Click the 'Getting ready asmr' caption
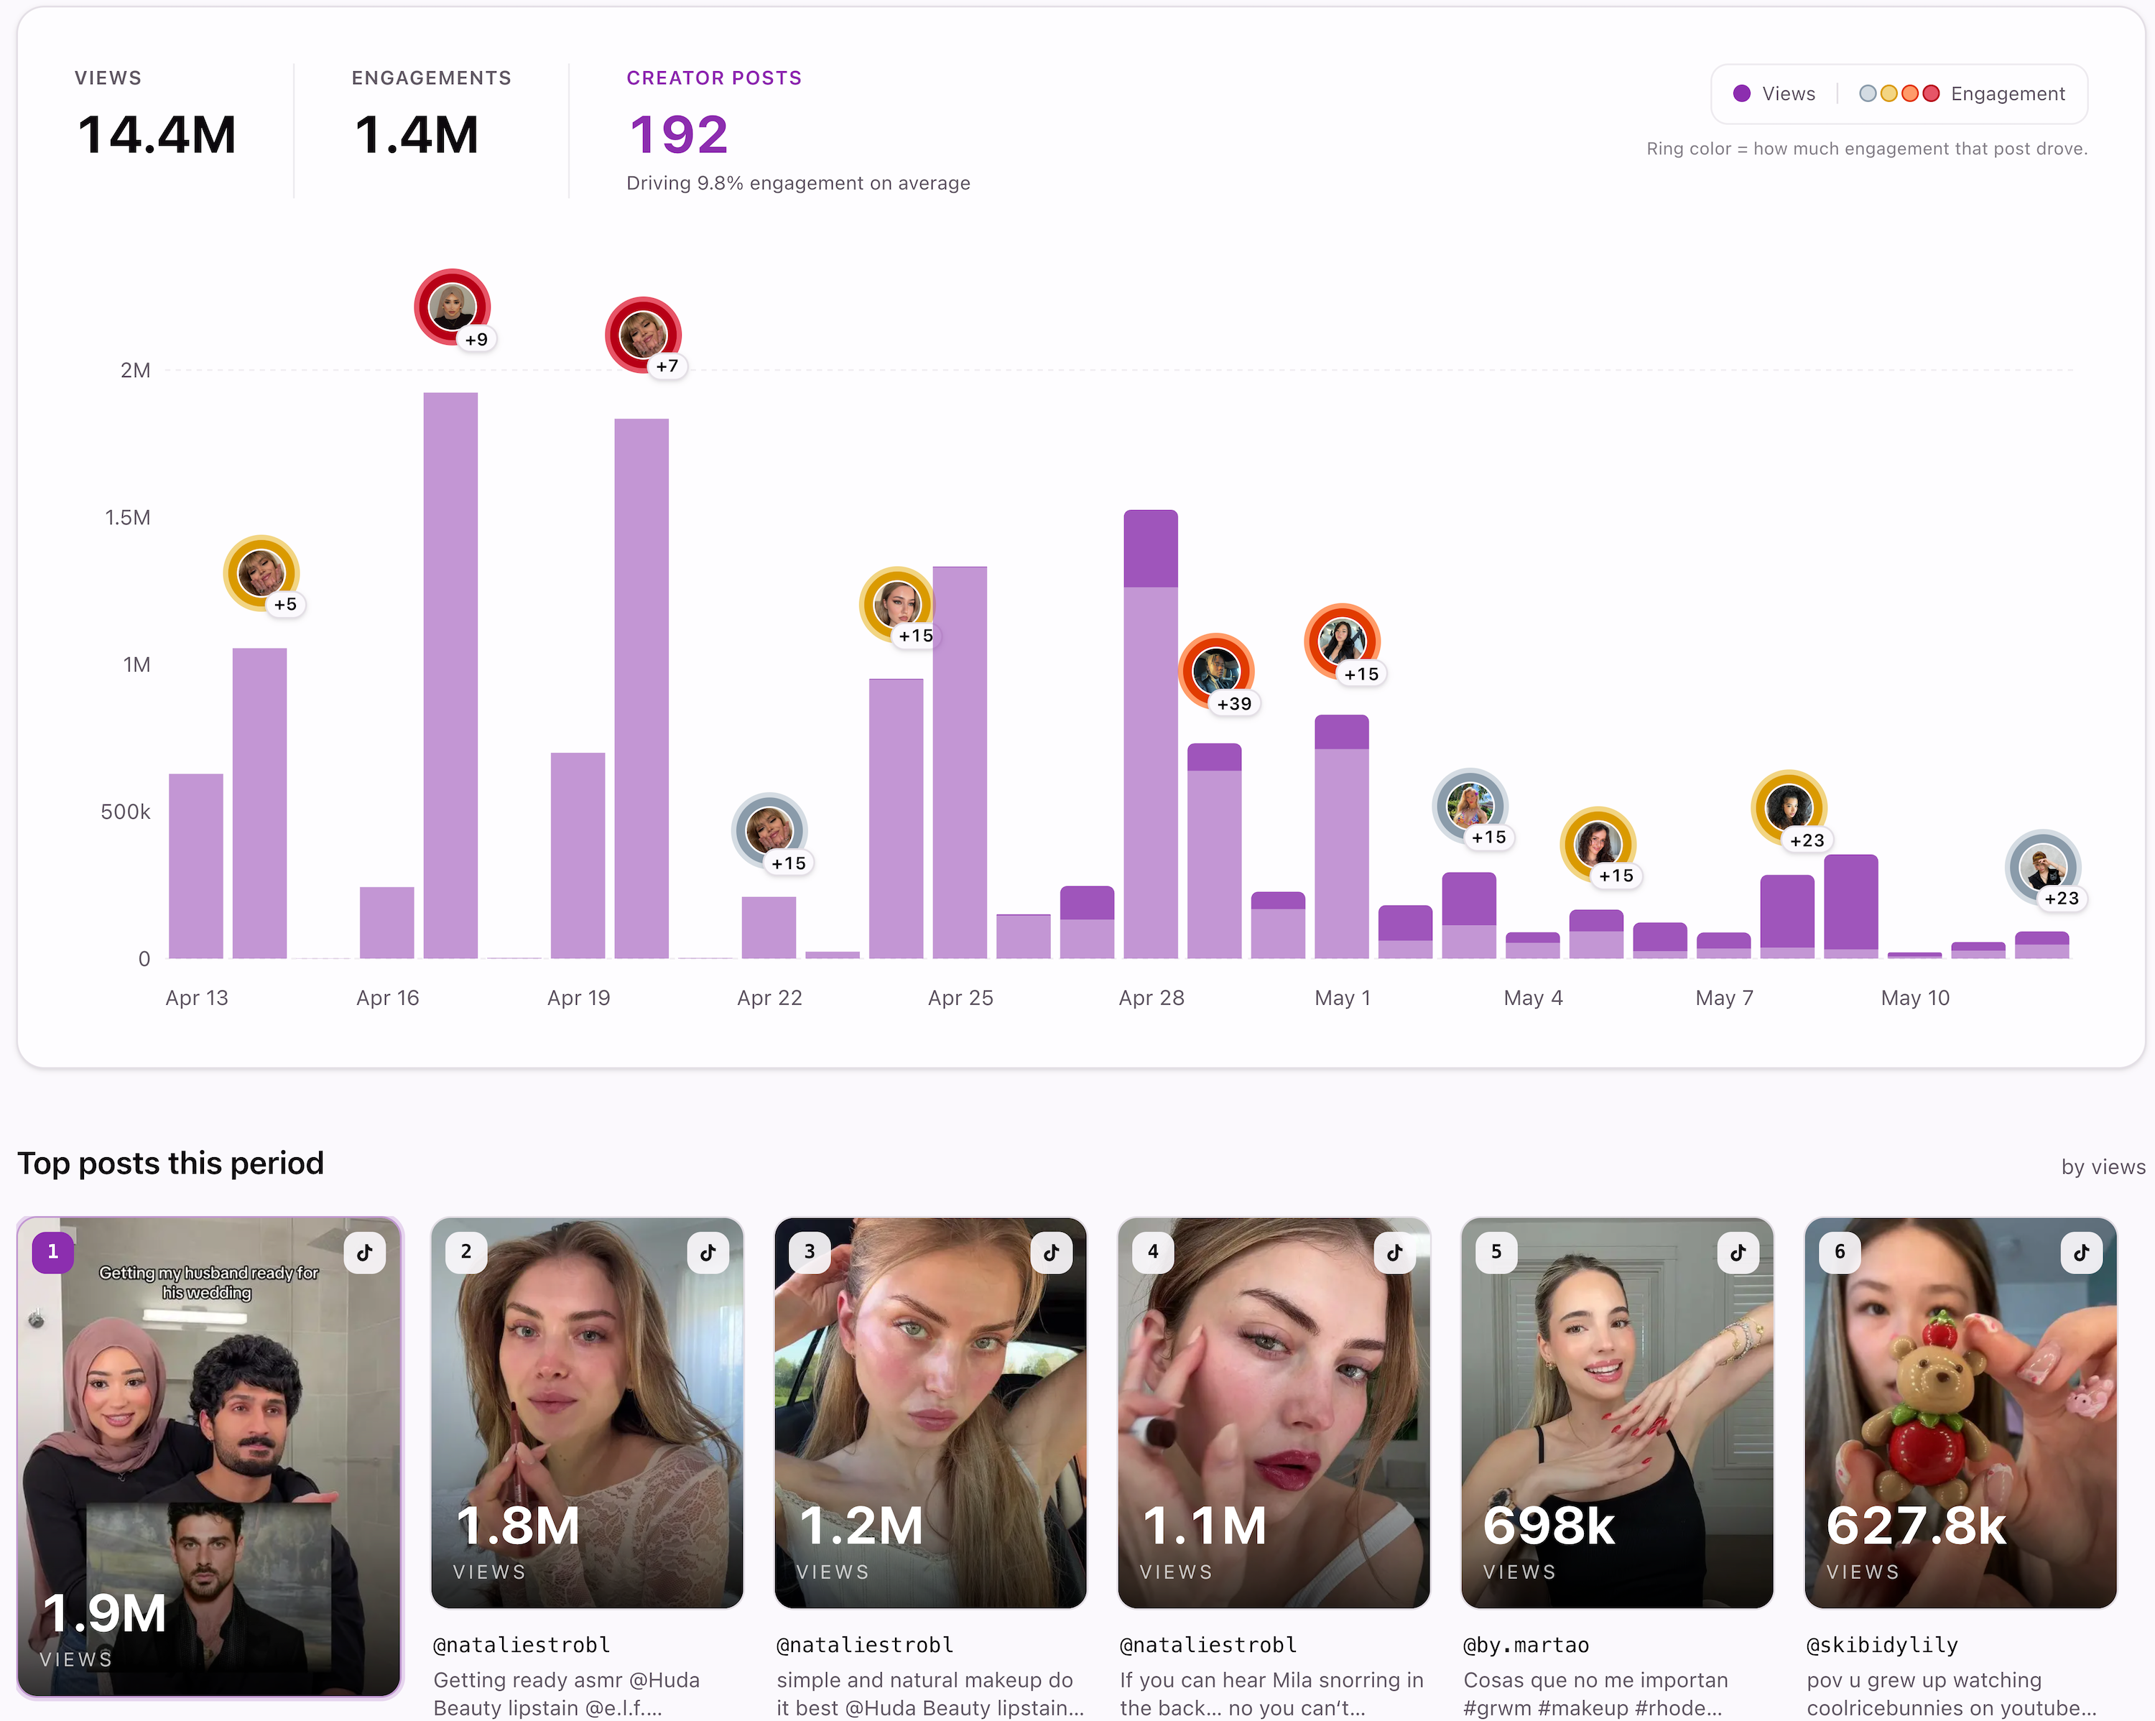 tap(567, 1694)
